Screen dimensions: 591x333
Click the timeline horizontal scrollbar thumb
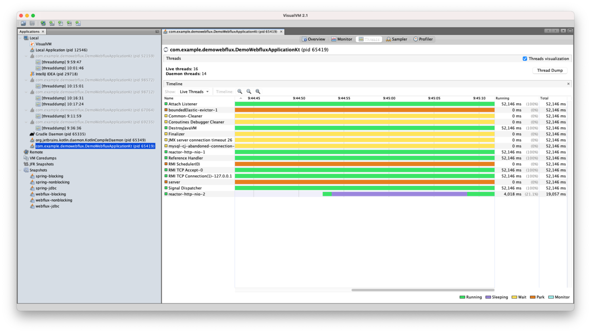click(423, 290)
